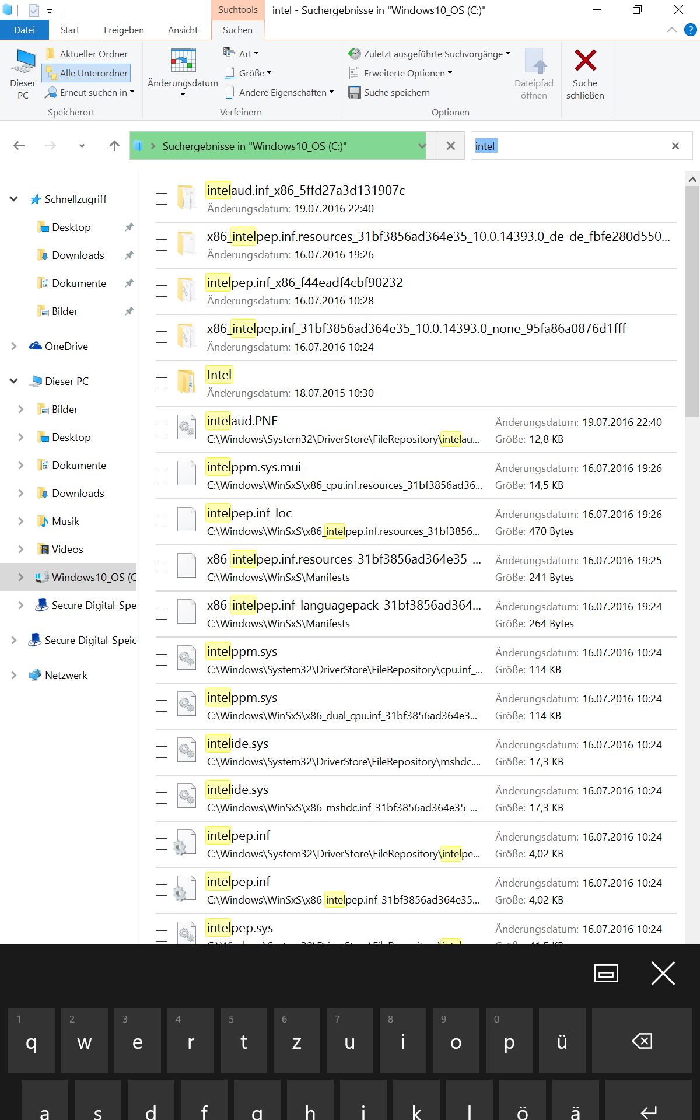Open address bar history dropdown
700x1120 pixels.
422,146
